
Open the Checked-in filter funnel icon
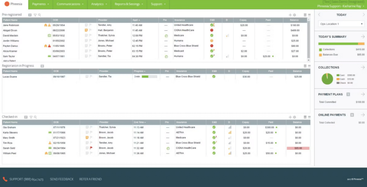pyautogui.click(x=31, y=117)
